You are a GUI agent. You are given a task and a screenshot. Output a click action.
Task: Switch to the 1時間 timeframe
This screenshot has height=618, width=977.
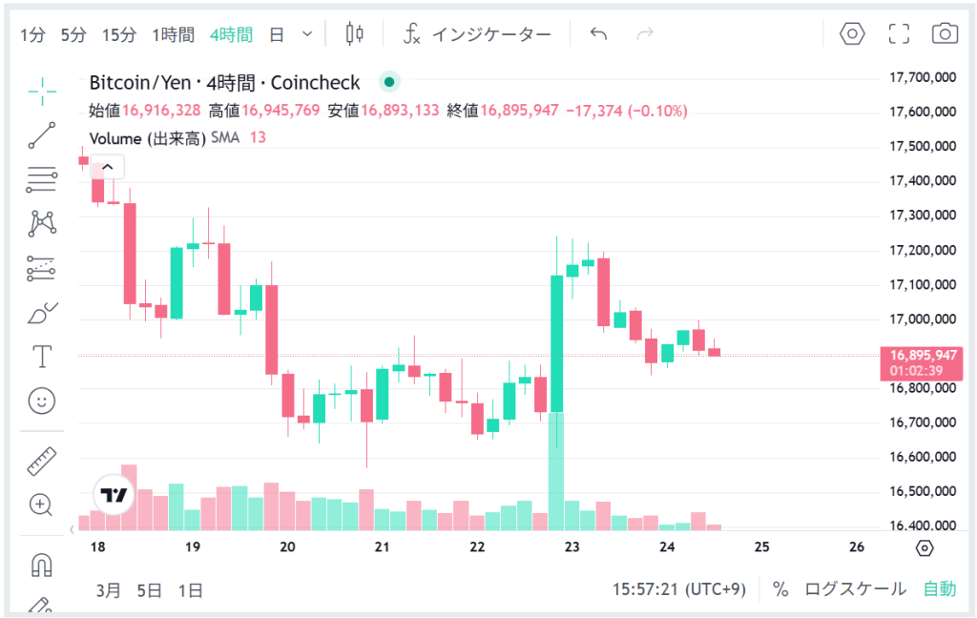[x=173, y=35]
